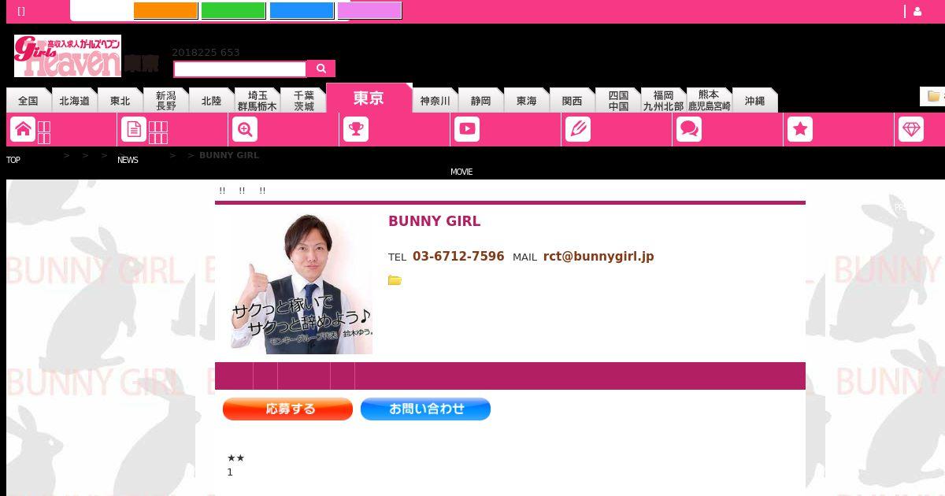This screenshot has width=945, height=496.
Task: Select the 北陸 region tab
Action: click(x=212, y=101)
